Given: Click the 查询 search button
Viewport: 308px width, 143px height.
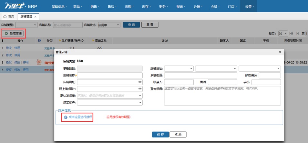Looking at the screenshot, I should tap(131, 25).
